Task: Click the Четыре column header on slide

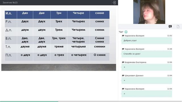Action: (x=78, y=15)
